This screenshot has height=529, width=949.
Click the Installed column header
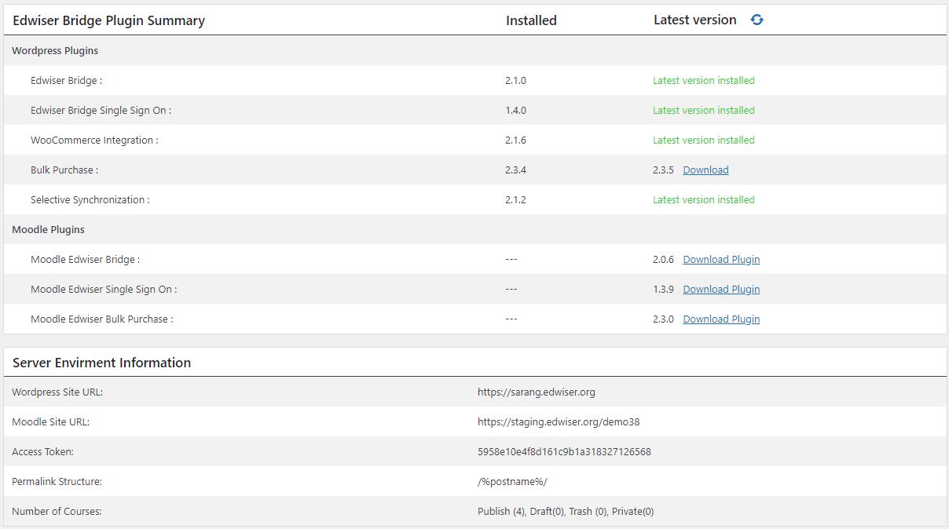pyautogui.click(x=531, y=20)
